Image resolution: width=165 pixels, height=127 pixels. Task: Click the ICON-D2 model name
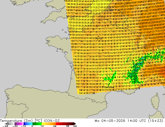[52, 121]
